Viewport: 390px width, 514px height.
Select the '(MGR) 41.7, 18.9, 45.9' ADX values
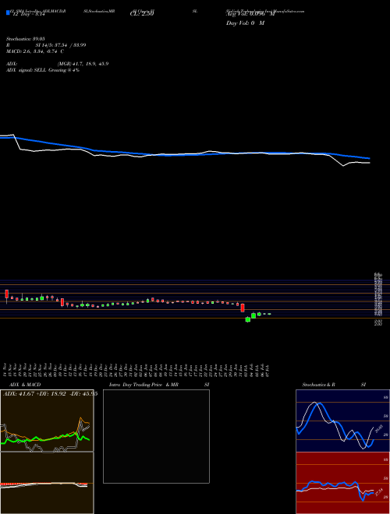click(x=83, y=64)
